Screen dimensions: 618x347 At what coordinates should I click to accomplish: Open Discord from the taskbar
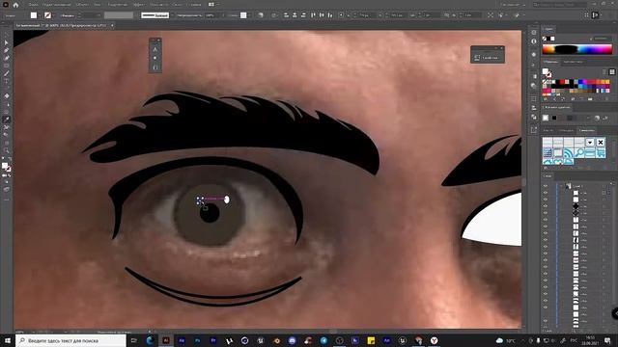[x=292, y=340]
